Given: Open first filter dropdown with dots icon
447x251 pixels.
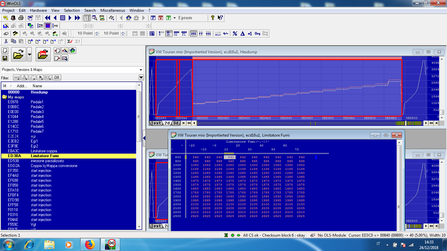Looking at the screenshot, I should (x=17, y=77).
